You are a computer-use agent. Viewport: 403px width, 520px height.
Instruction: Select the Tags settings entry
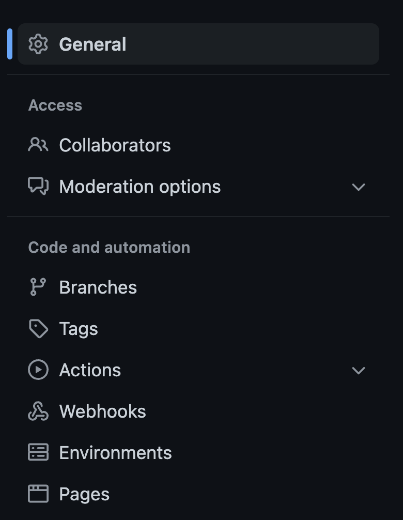click(78, 329)
